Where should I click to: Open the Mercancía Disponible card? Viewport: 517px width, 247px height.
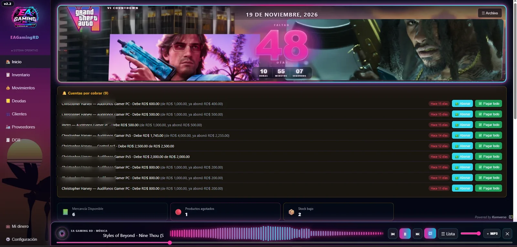(112, 212)
